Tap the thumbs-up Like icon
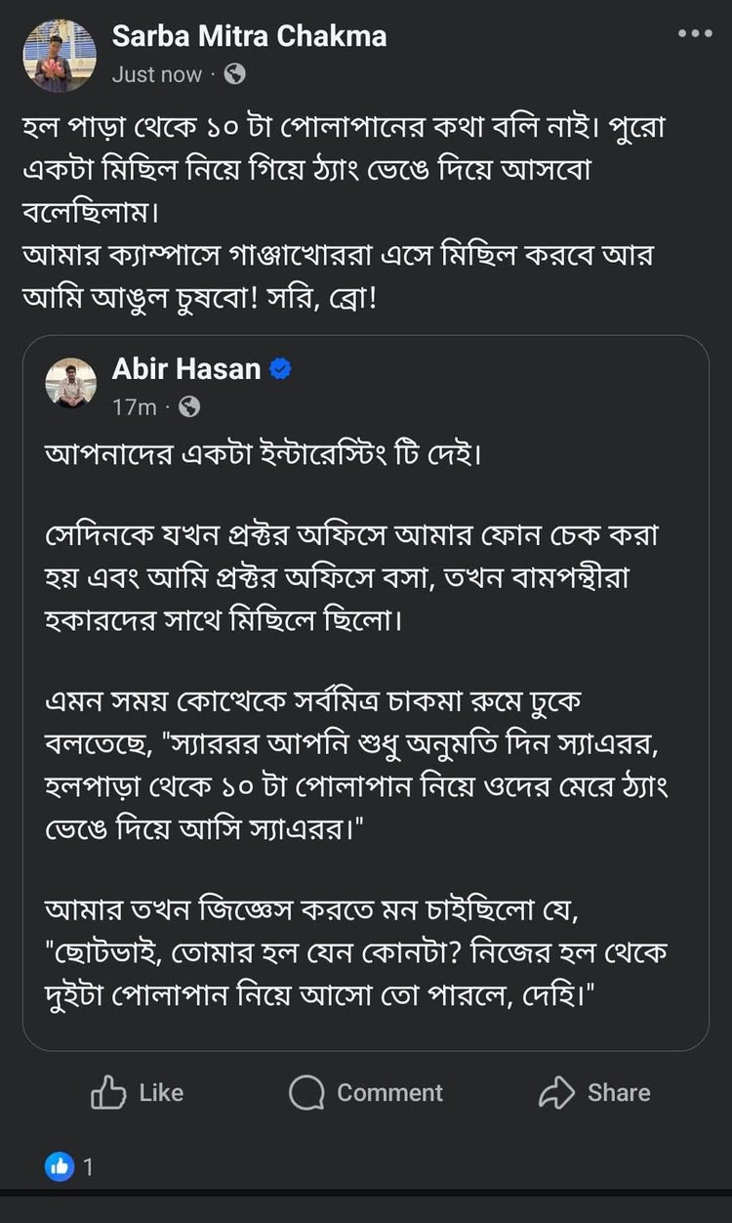732x1223 pixels. pos(107,1092)
